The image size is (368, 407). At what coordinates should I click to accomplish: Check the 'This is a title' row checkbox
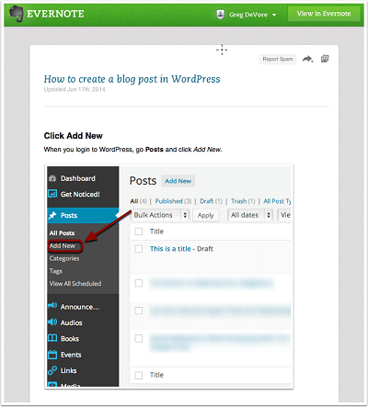(139, 249)
